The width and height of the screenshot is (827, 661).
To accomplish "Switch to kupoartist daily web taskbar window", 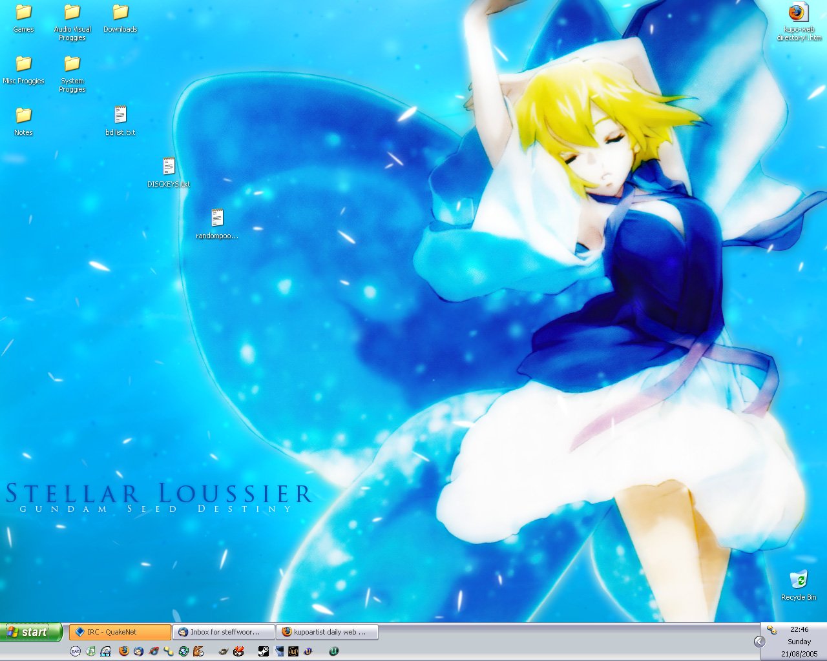I will (x=327, y=632).
